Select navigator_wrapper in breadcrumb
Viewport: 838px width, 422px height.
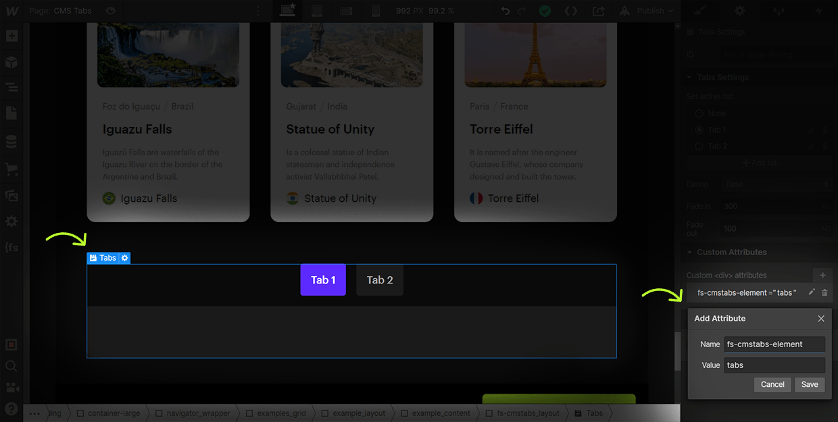point(193,413)
